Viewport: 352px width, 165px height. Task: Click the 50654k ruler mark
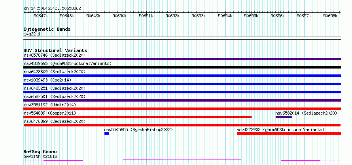point(225,16)
